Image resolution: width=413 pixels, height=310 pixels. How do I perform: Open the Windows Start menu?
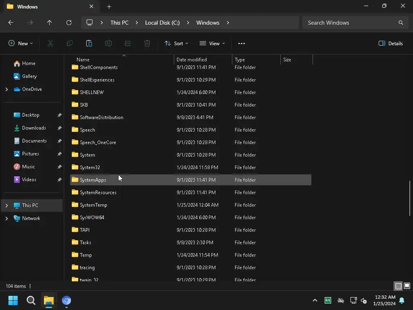point(13,300)
